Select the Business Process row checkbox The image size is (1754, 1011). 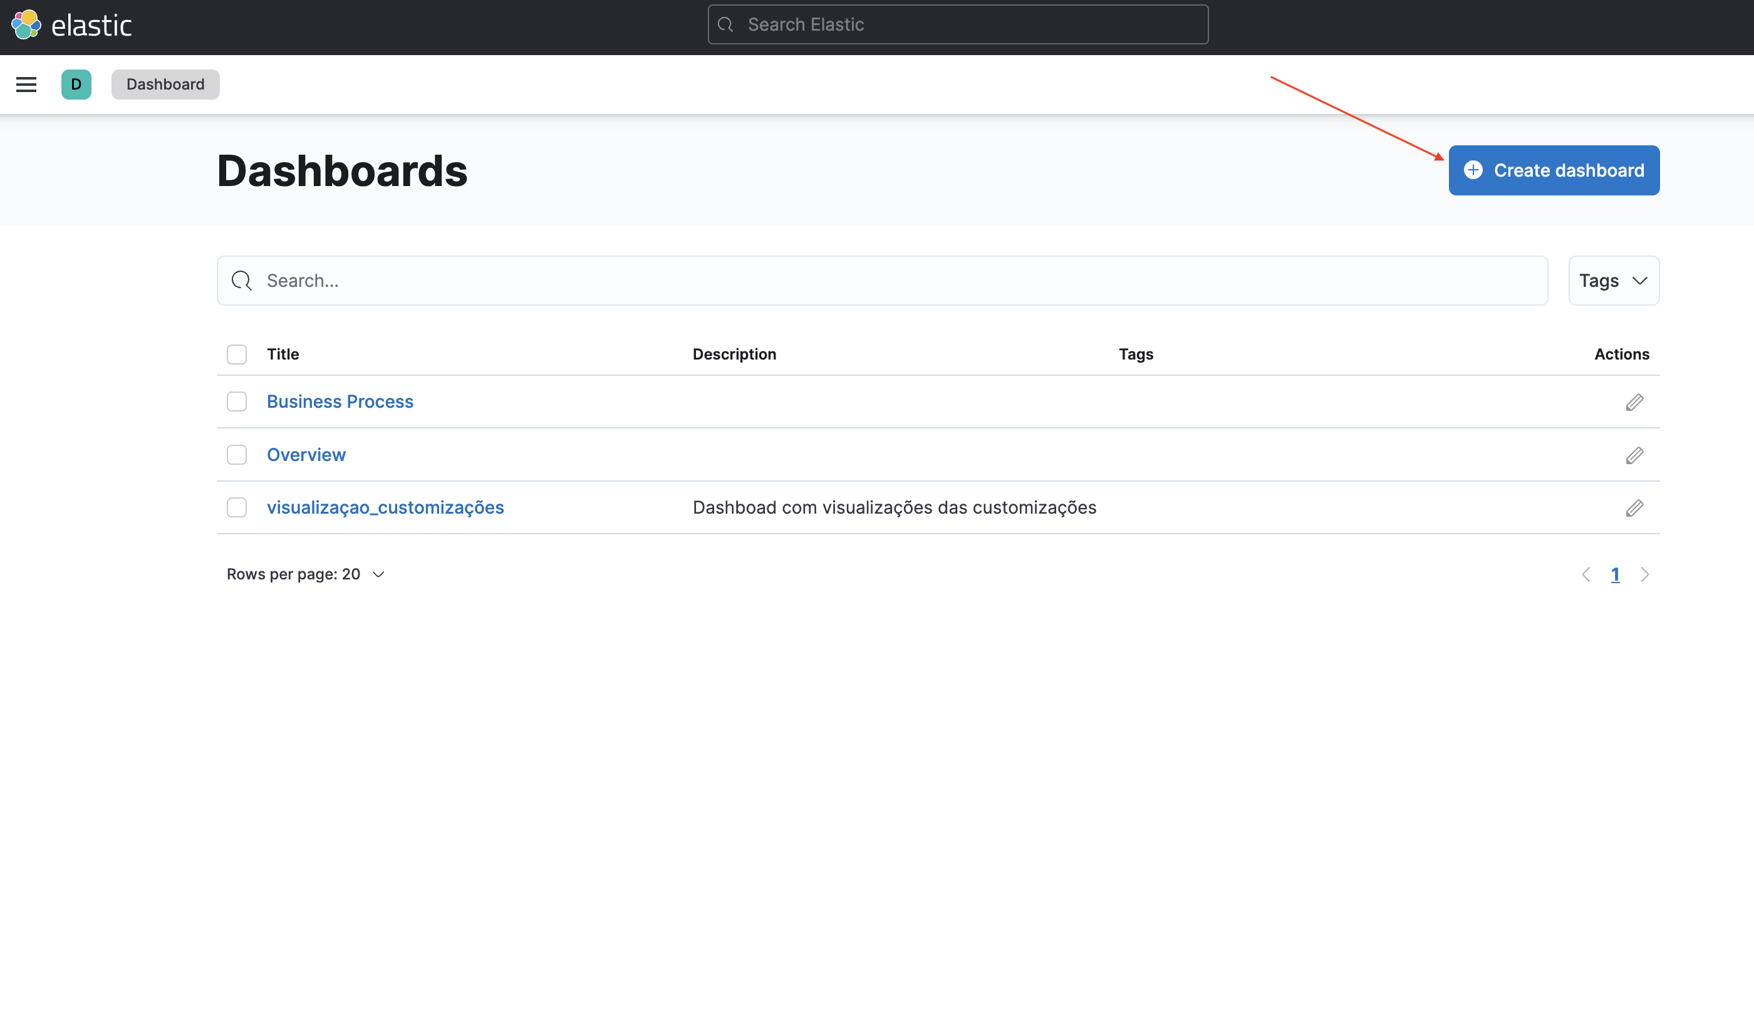click(237, 402)
